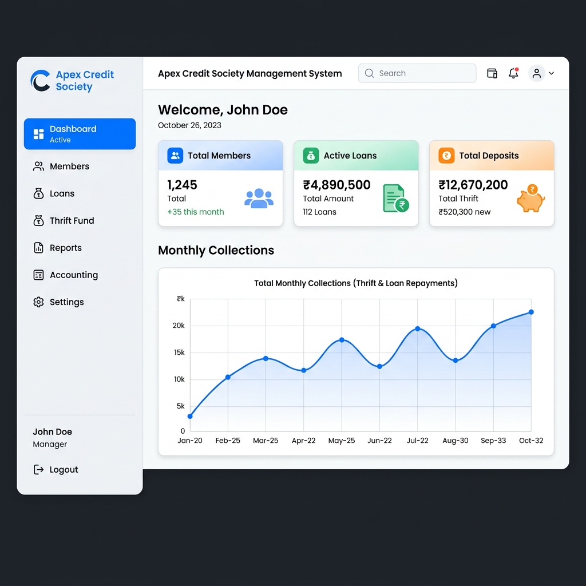Click the Aug-30 data point
Image resolution: width=586 pixels, height=586 pixels.
click(x=456, y=361)
